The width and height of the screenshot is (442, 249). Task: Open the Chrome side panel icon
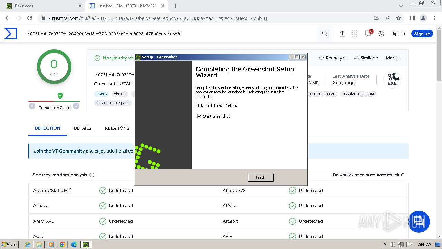click(x=412, y=18)
